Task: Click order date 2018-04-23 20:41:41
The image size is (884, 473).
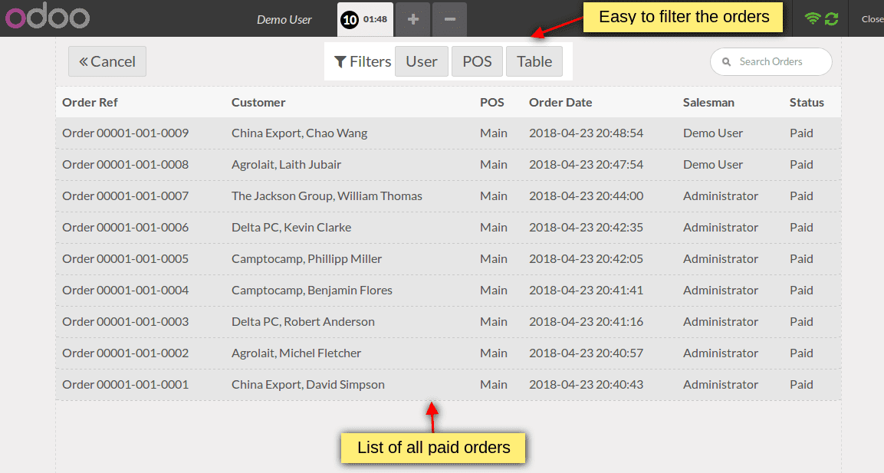Action: 587,291
